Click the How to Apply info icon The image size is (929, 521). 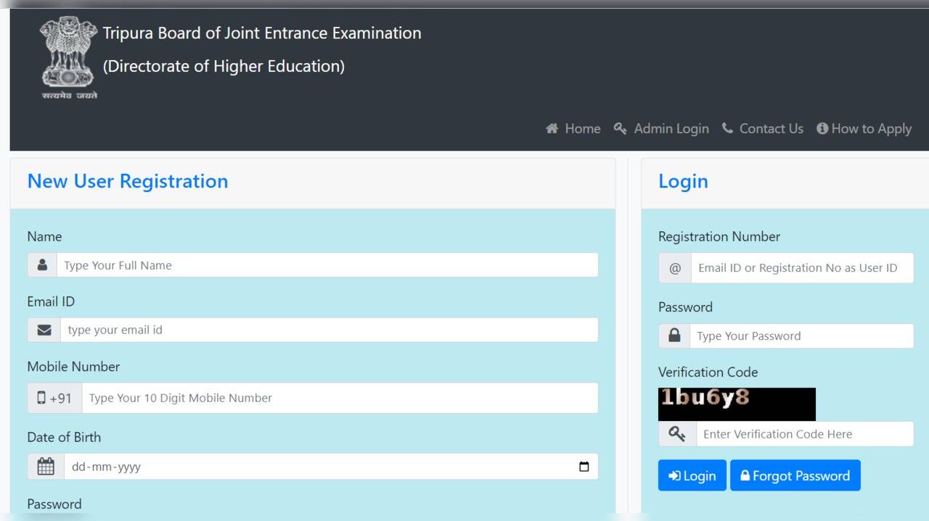click(x=822, y=128)
